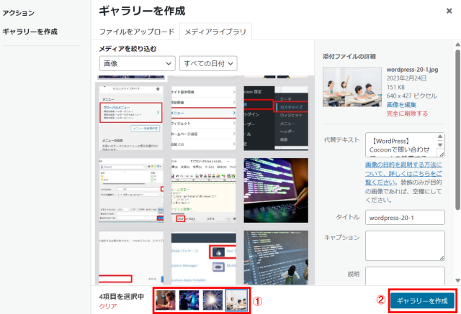Click first selected thumbnail in bottom tray
Screen dimensions: 461x314
pyautogui.click(x=166, y=300)
